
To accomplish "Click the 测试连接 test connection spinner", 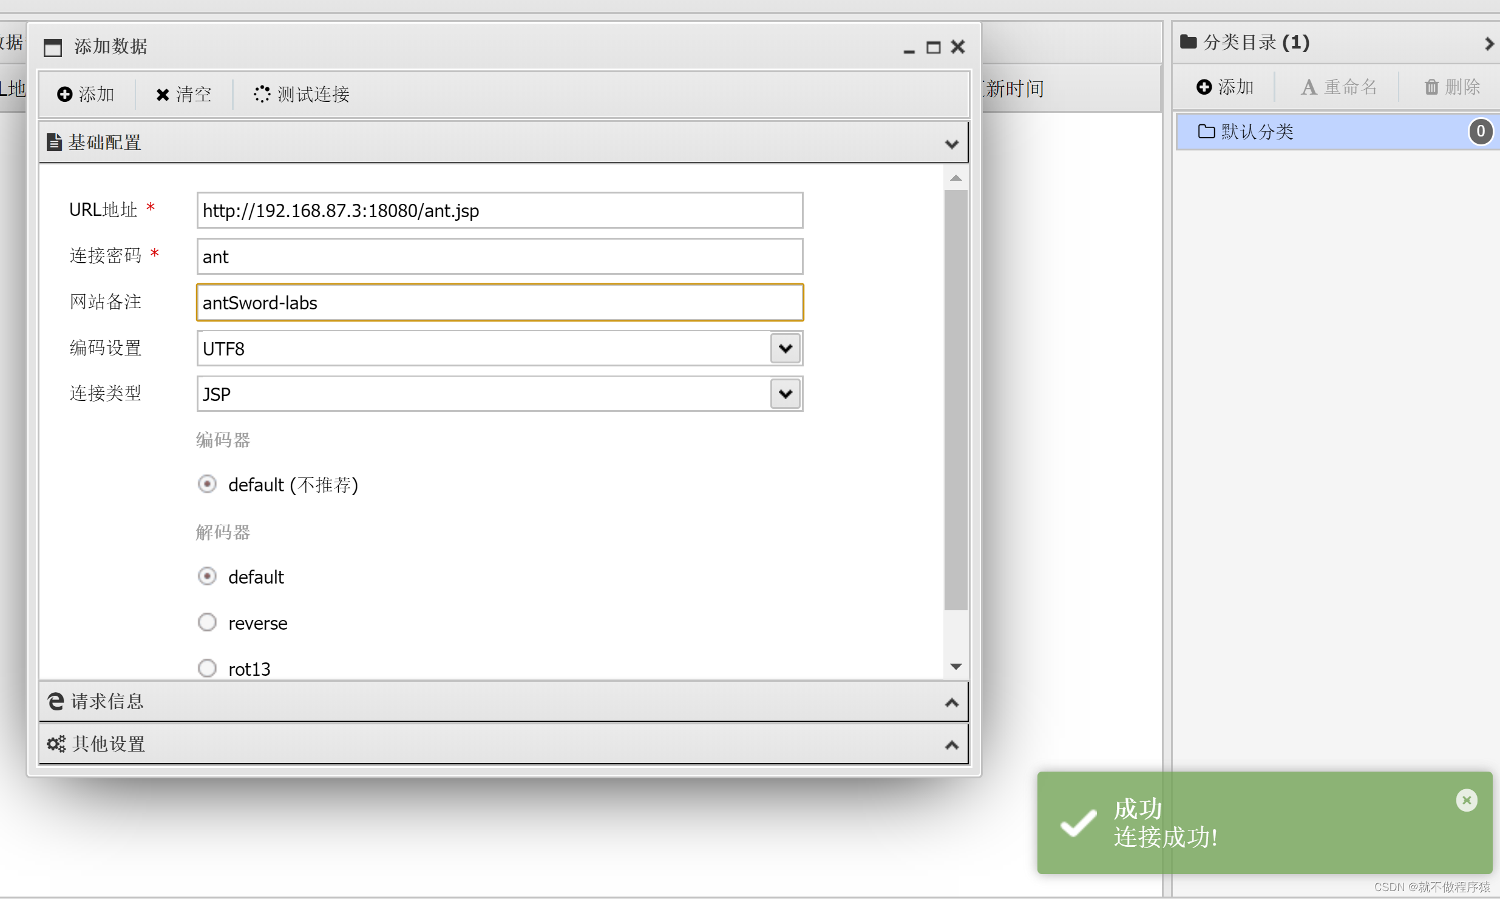I will tap(262, 94).
